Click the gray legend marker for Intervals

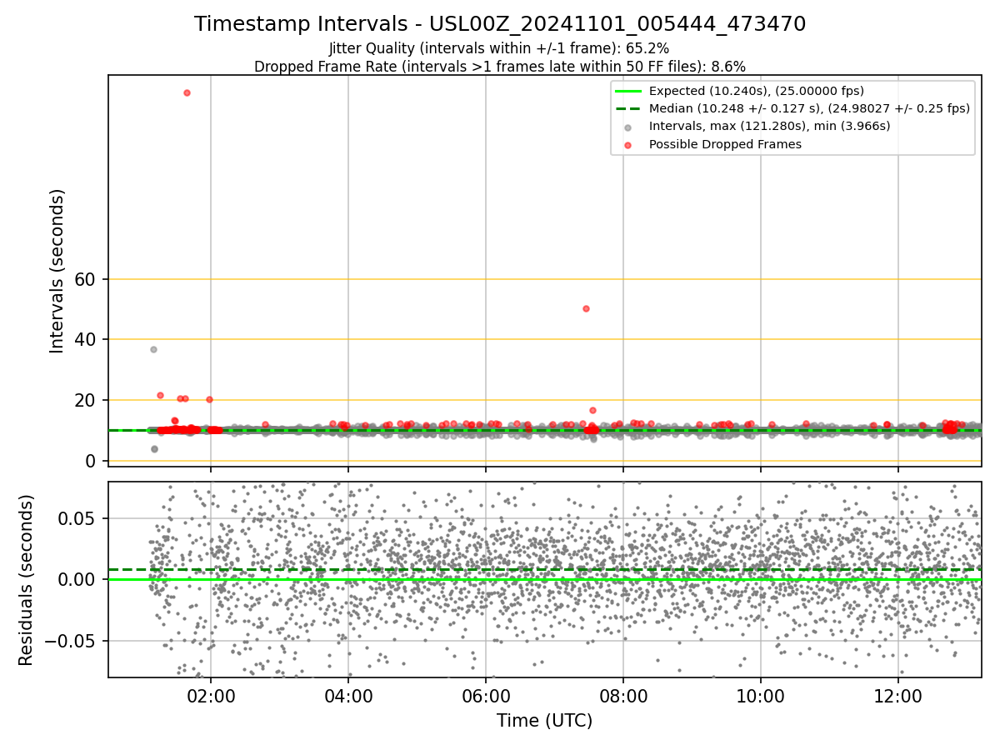628,127
